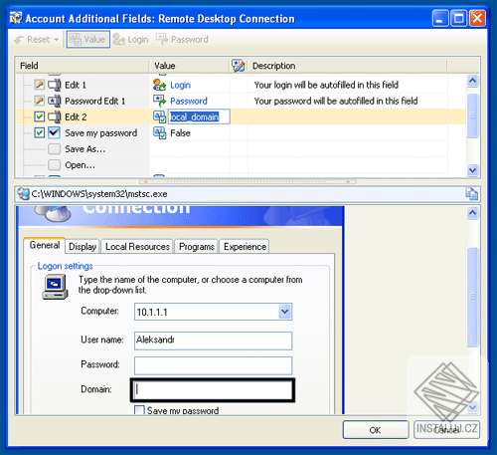The width and height of the screenshot is (497, 455).
Task: Maximize the Account Additional Fields window
Action: 459,18
